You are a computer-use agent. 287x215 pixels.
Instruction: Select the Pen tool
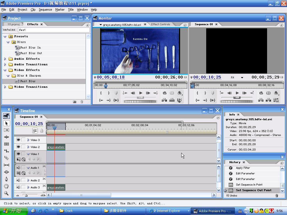tap(6, 179)
